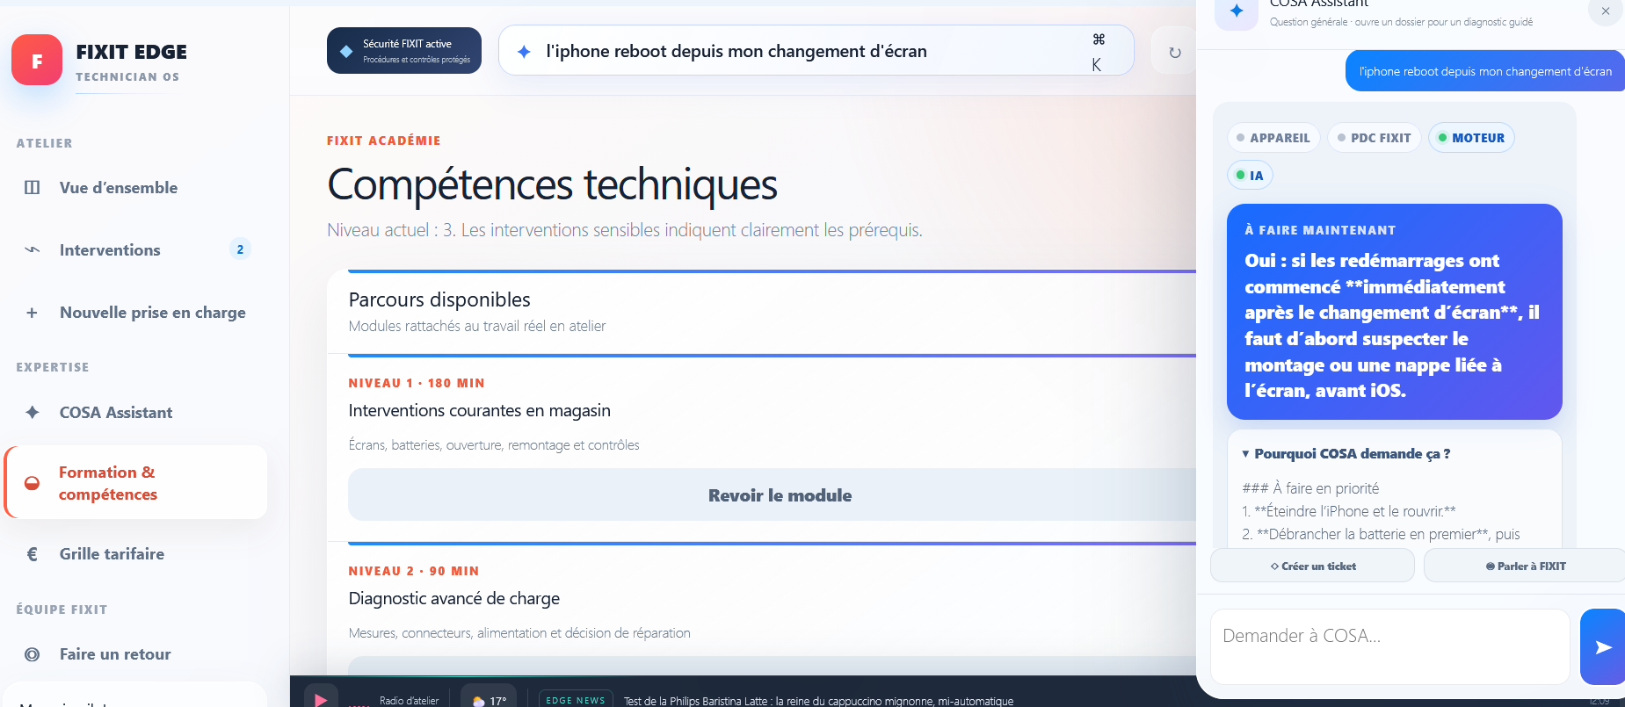
Task: Click the sparkle icon in search bar
Action: pyautogui.click(x=524, y=52)
